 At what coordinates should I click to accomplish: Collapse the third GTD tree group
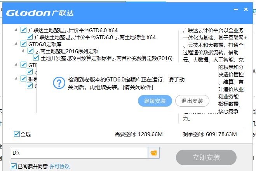16,64
